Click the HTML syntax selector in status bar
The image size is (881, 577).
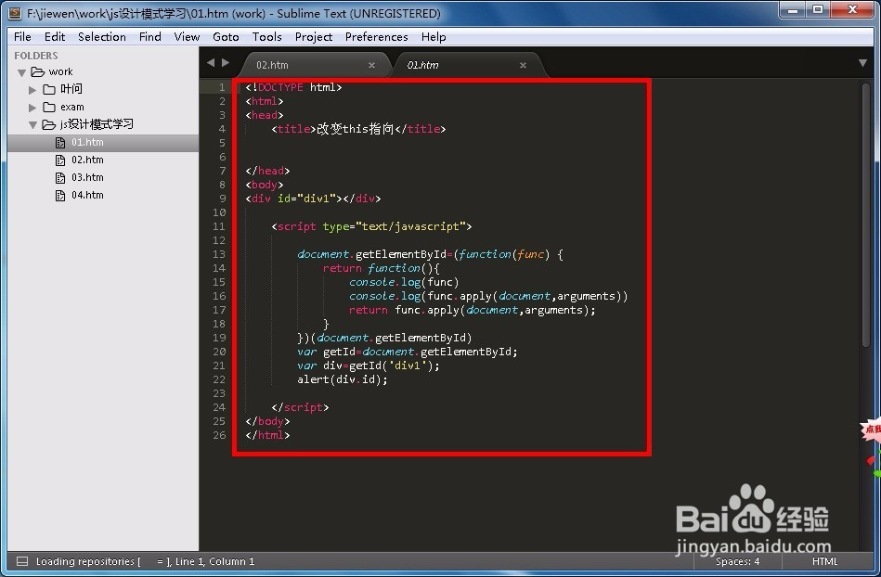click(x=824, y=561)
